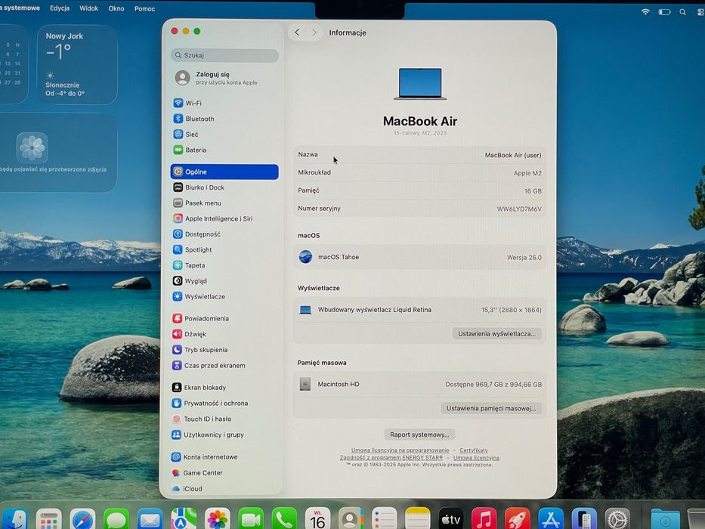Click the Nazwa value MacBook Air (user)
Viewport: 705px width, 529px height.
[513, 155]
